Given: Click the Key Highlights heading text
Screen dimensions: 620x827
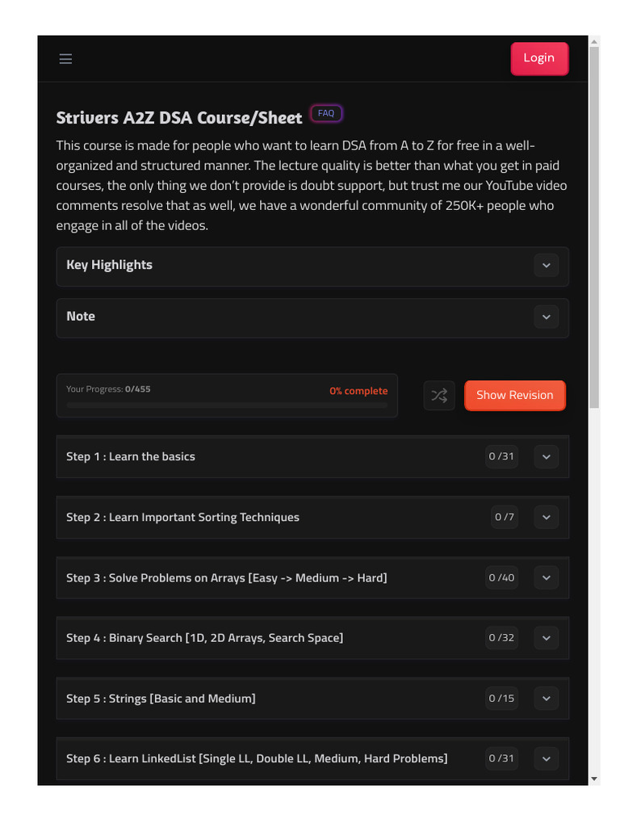Looking at the screenshot, I should [109, 265].
